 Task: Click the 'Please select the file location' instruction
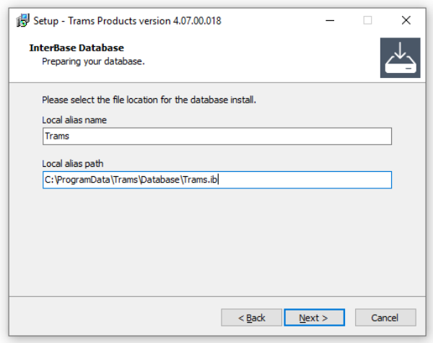point(149,99)
